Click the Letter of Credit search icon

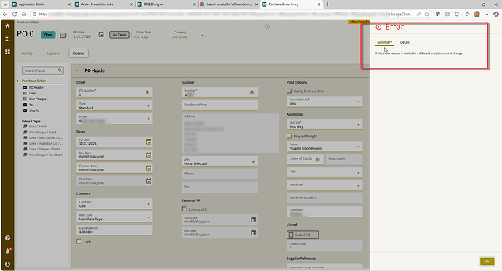pyautogui.click(x=318, y=159)
